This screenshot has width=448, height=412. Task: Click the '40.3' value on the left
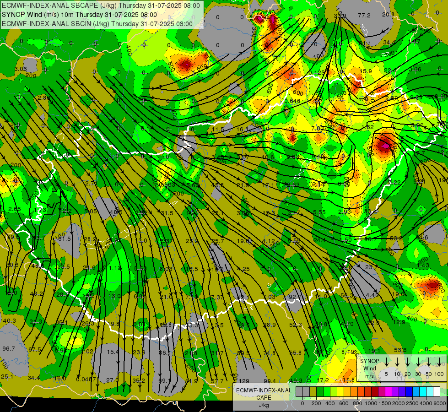(x=10, y=321)
